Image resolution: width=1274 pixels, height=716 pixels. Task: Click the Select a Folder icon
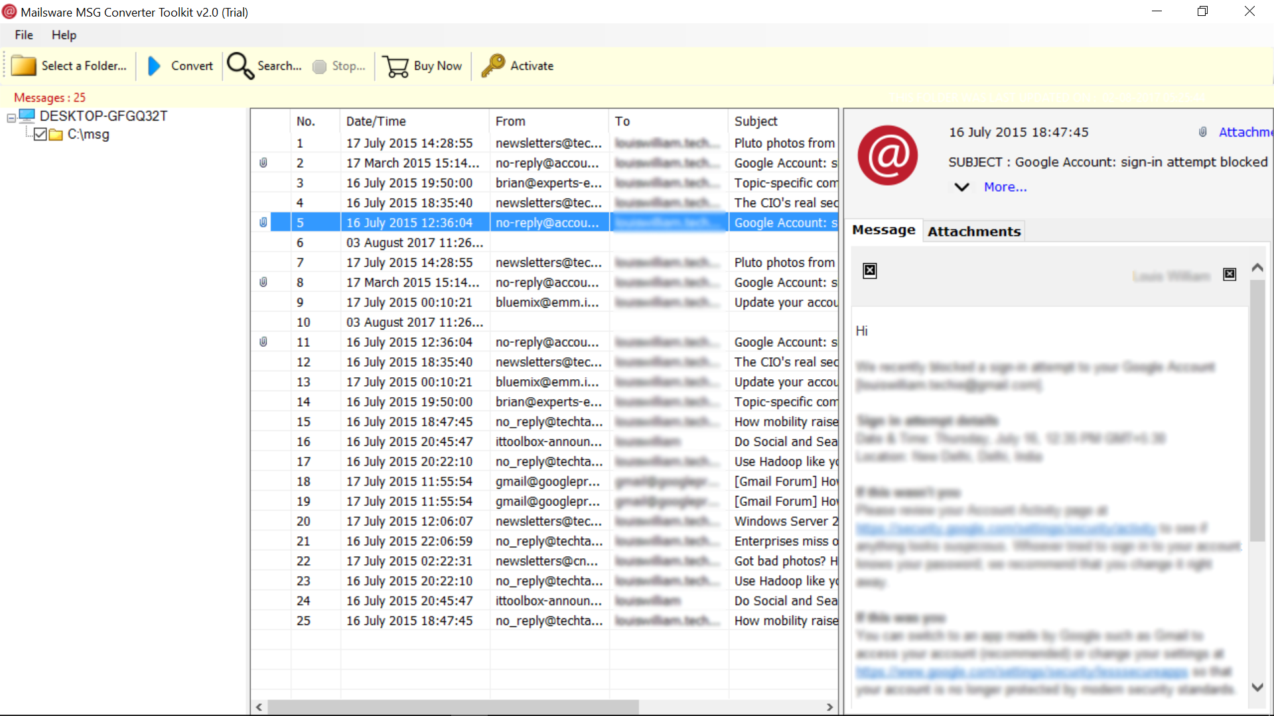(x=24, y=66)
